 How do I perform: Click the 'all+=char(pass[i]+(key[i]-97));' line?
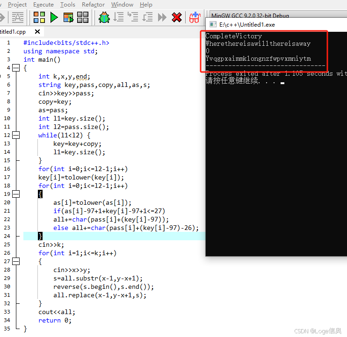(x=111, y=219)
